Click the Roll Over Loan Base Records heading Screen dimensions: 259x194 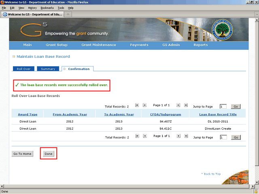point(36,96)
